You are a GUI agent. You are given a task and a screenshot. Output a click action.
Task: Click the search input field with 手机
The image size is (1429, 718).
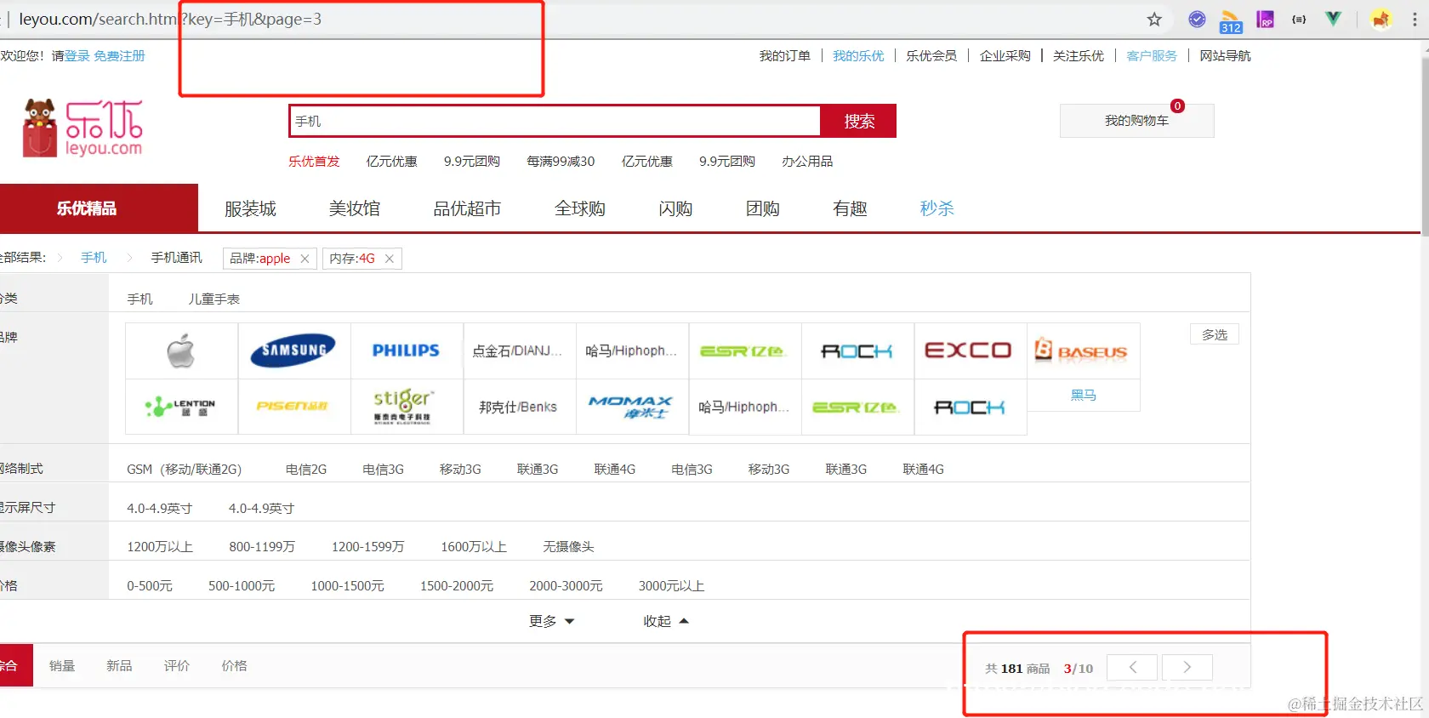click(x=555, y=121)
